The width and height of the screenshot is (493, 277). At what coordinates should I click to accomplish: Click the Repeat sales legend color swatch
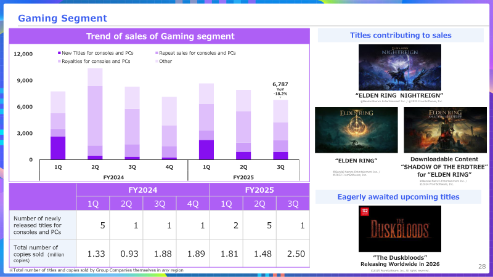(157, 53)
